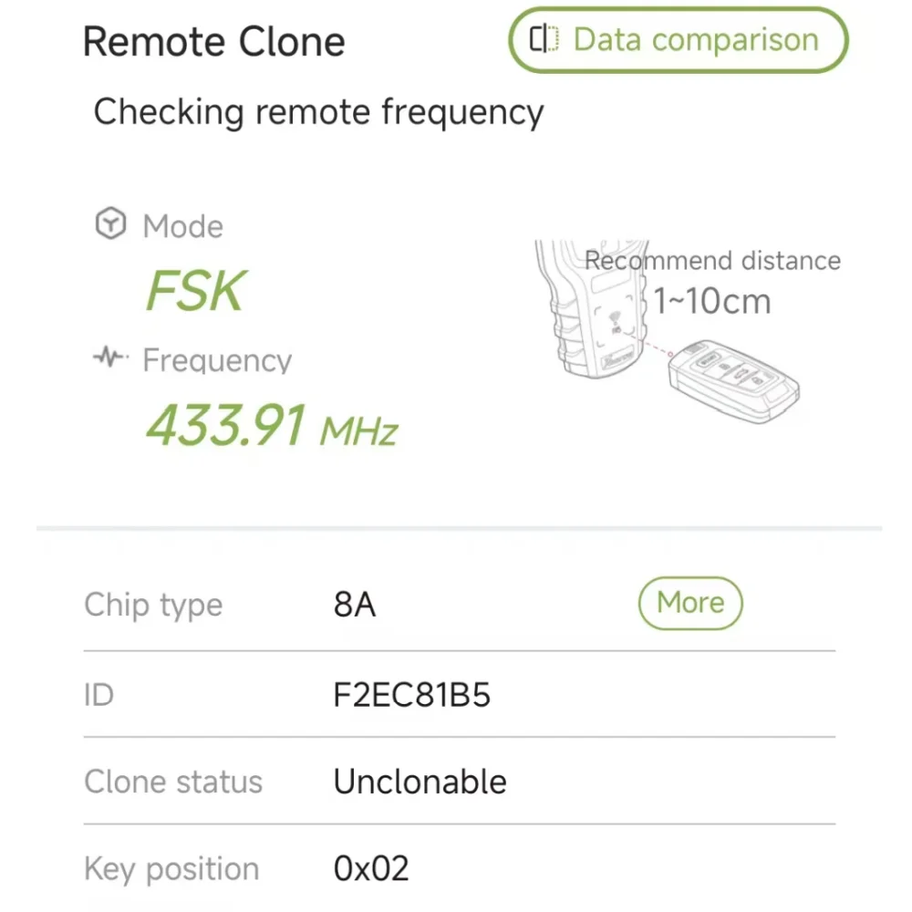
Task: Click the Checking remote frequency status text
Action: [318, 112]
